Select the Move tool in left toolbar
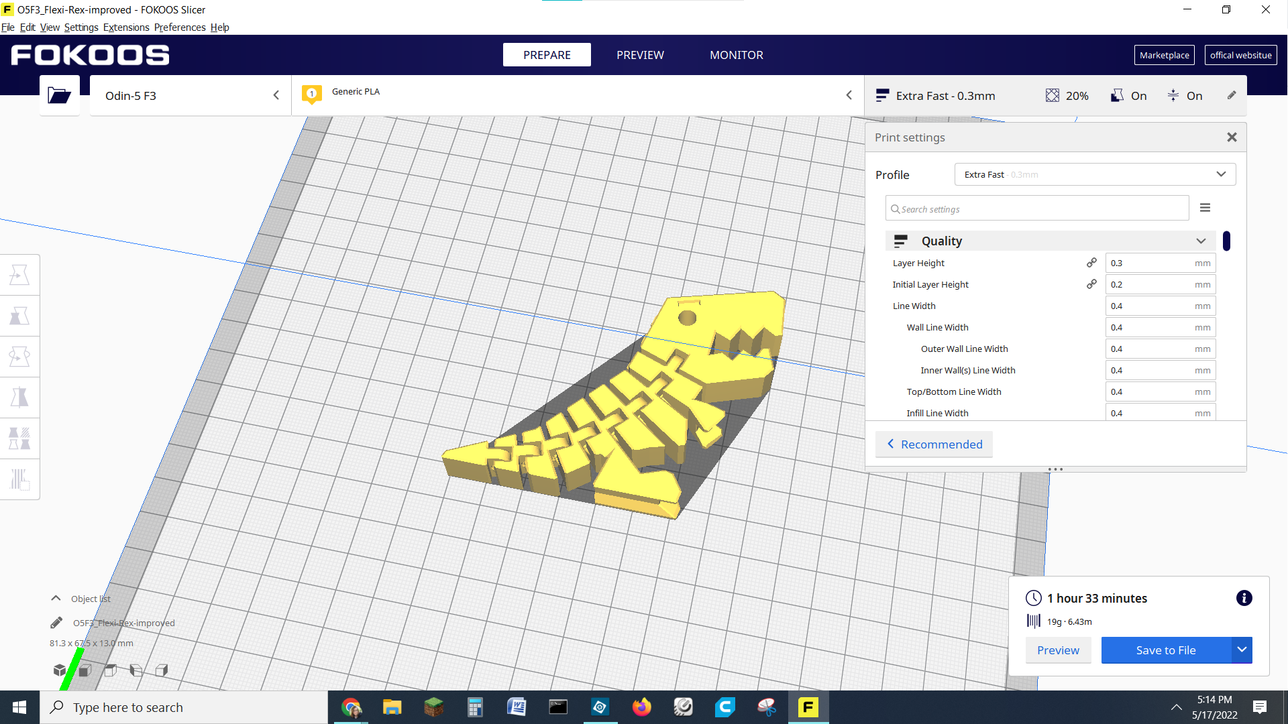 click(x=19, y=275)
